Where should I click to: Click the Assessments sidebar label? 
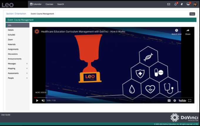point(13,73)
